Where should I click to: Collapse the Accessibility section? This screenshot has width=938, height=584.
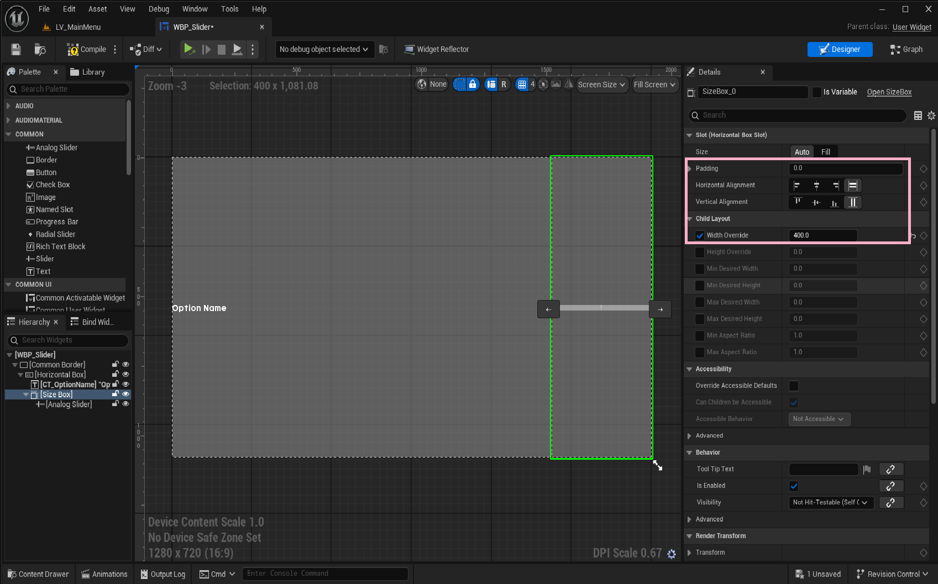click(689, 369)
